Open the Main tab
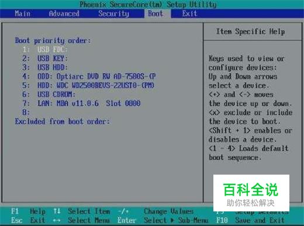 click(22, 13)
